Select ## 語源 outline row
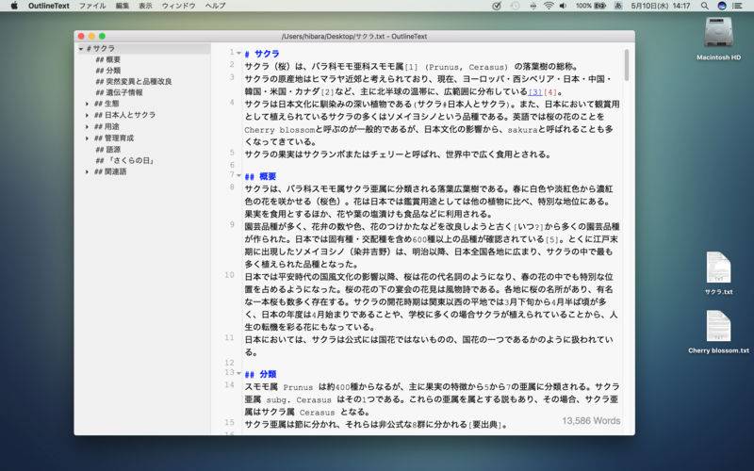This screenshot has height=471, width=754. point(107,150)
